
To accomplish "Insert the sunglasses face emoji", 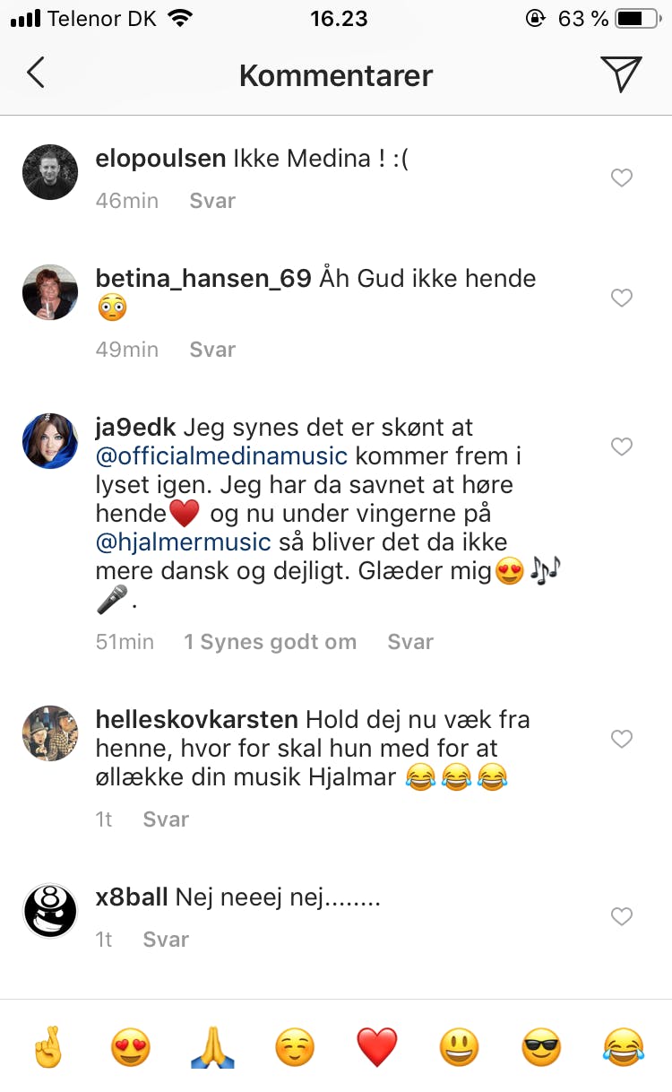I will (x=541, y=1046).
